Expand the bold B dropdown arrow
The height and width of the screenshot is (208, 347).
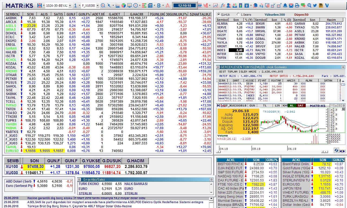point(163,5)
